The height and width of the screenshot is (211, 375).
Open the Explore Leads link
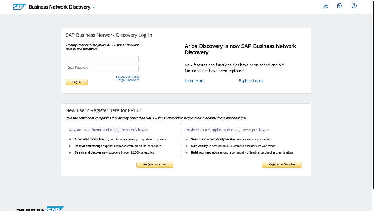(251, 81)
